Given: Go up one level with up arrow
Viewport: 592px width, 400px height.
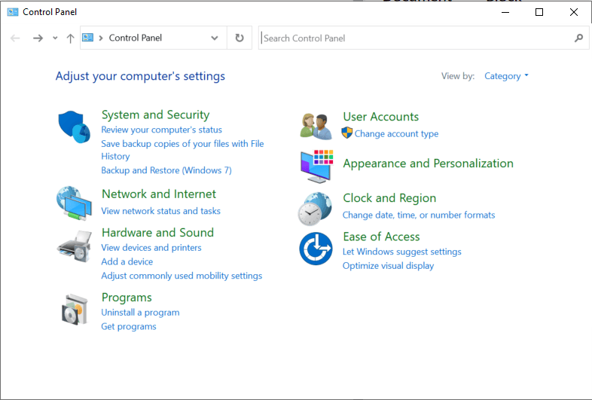Looking at the screenshot, I should 70,38.
